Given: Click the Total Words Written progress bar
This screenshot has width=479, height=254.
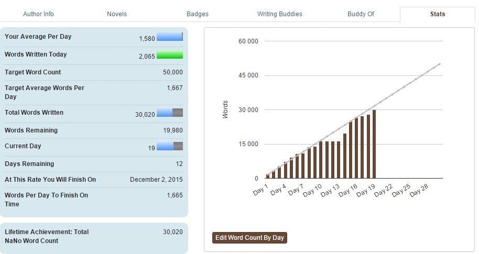Looking at the screenshot, I should tap(169, 113).
